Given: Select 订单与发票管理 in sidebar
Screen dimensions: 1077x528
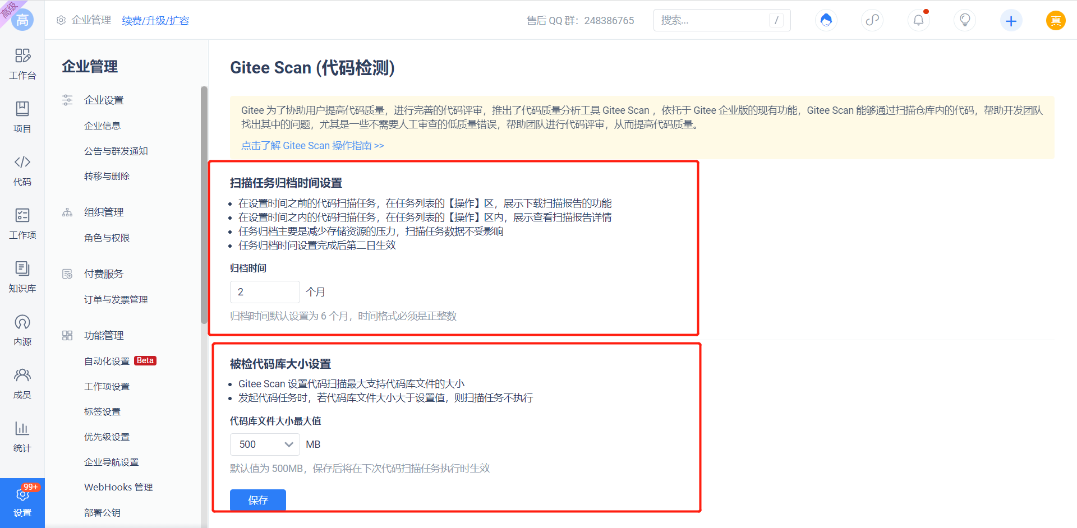Looking at the screenshot, I should tap(116, 299).
